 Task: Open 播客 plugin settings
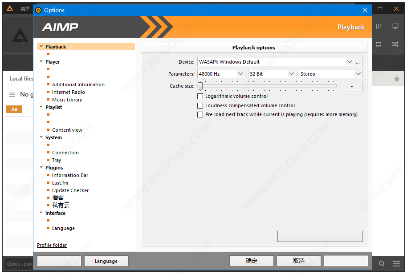[58, 198]
